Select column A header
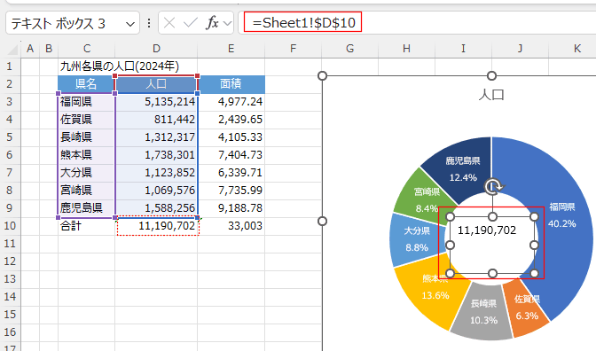596x351 pixels. (30, 49)
